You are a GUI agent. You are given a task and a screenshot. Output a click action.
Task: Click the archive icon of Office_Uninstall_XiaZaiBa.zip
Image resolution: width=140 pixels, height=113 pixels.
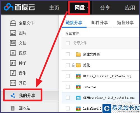tap(78, 76)
